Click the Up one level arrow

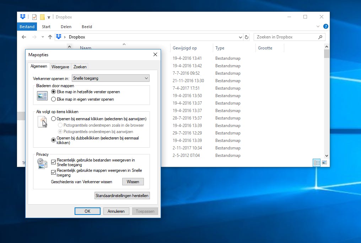[50, 37]
